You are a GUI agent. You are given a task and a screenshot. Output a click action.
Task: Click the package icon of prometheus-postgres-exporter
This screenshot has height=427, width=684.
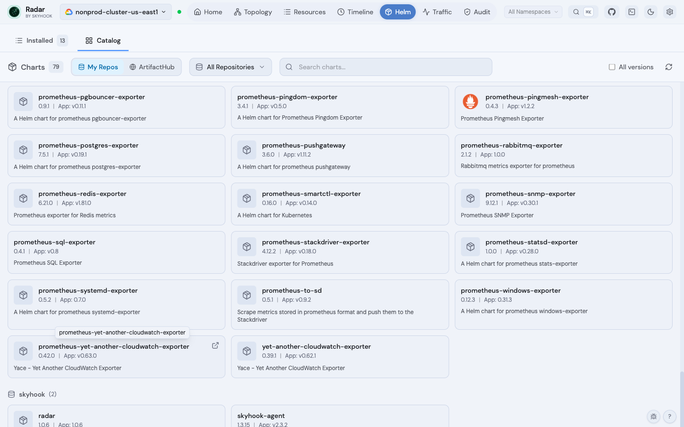23,150
